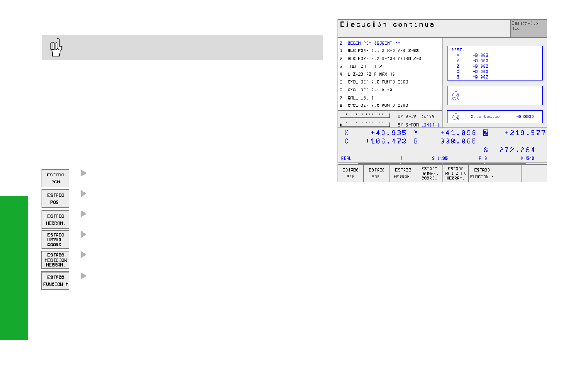Select program line 7 CALL LBL 1
The height and width of the screenshot is (379, 586).
click(357, 98)
